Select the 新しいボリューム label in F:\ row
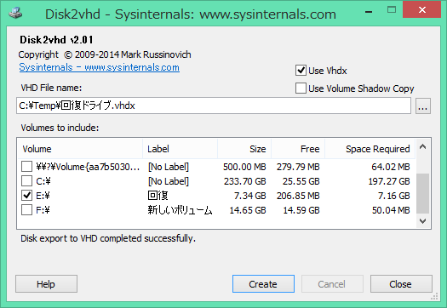This screenshot has width=447, height=308. [180, 210]
